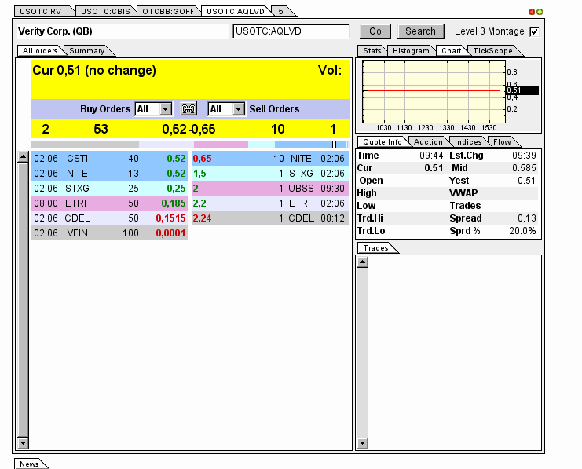Select the Quote Info tab
582x469 pixels.
383,142
